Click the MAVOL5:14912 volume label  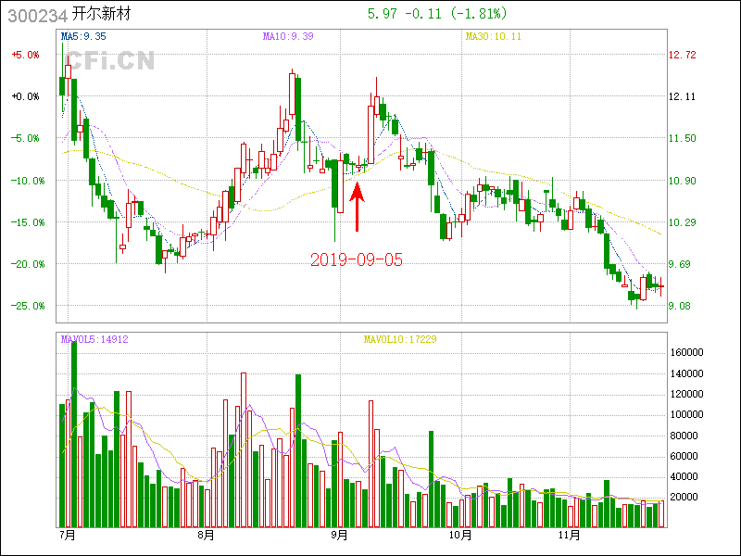[x=94, y=339]
